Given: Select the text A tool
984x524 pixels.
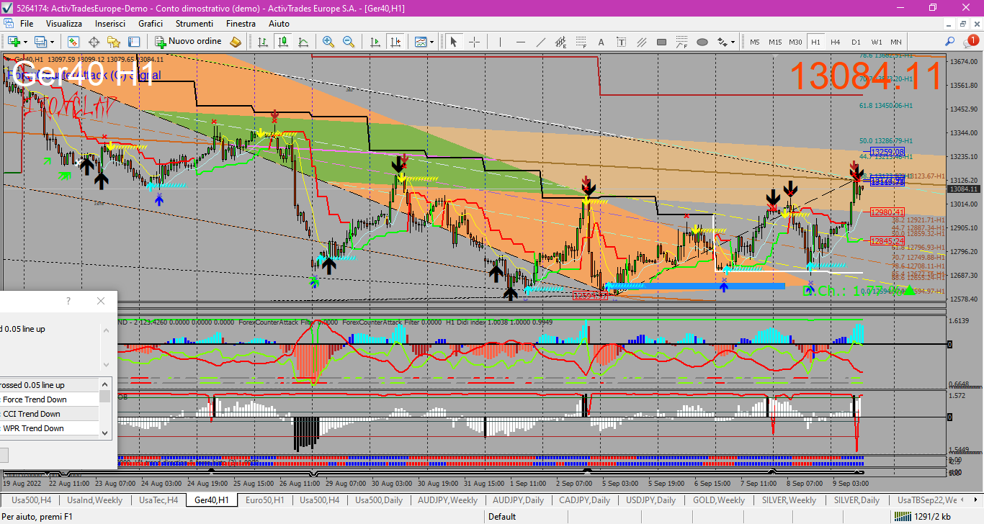Looking at the screenshot, I should click(x=601, y=42).
